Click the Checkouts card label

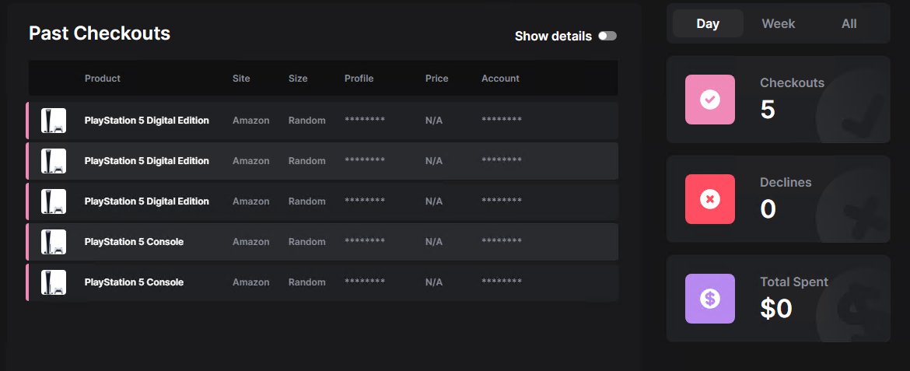793,83
